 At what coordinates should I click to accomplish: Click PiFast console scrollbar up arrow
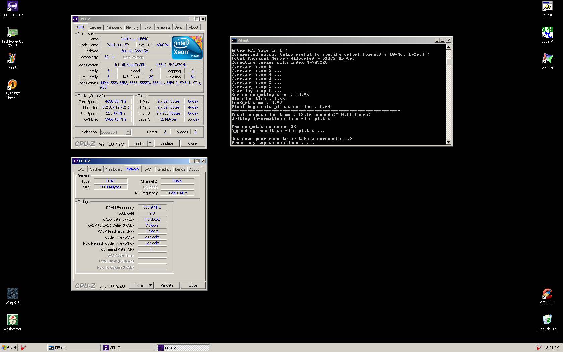tap(449, 47)
